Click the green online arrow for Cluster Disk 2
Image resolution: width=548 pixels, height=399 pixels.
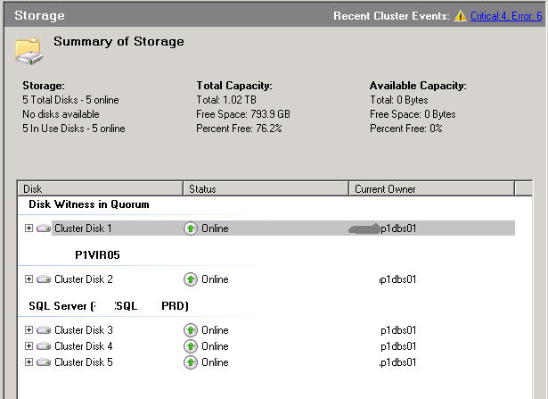click(191, 279)
